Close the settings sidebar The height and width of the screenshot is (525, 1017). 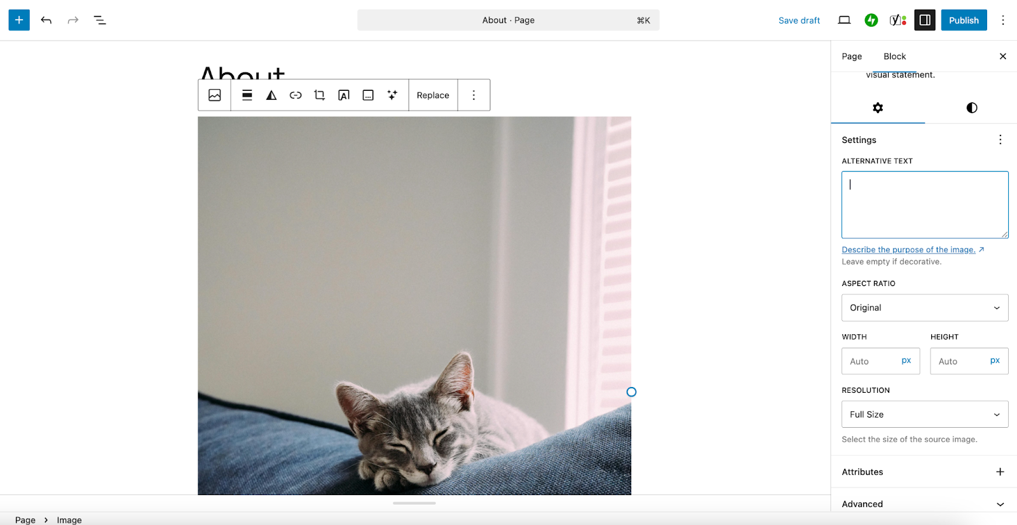[1003, 57]
